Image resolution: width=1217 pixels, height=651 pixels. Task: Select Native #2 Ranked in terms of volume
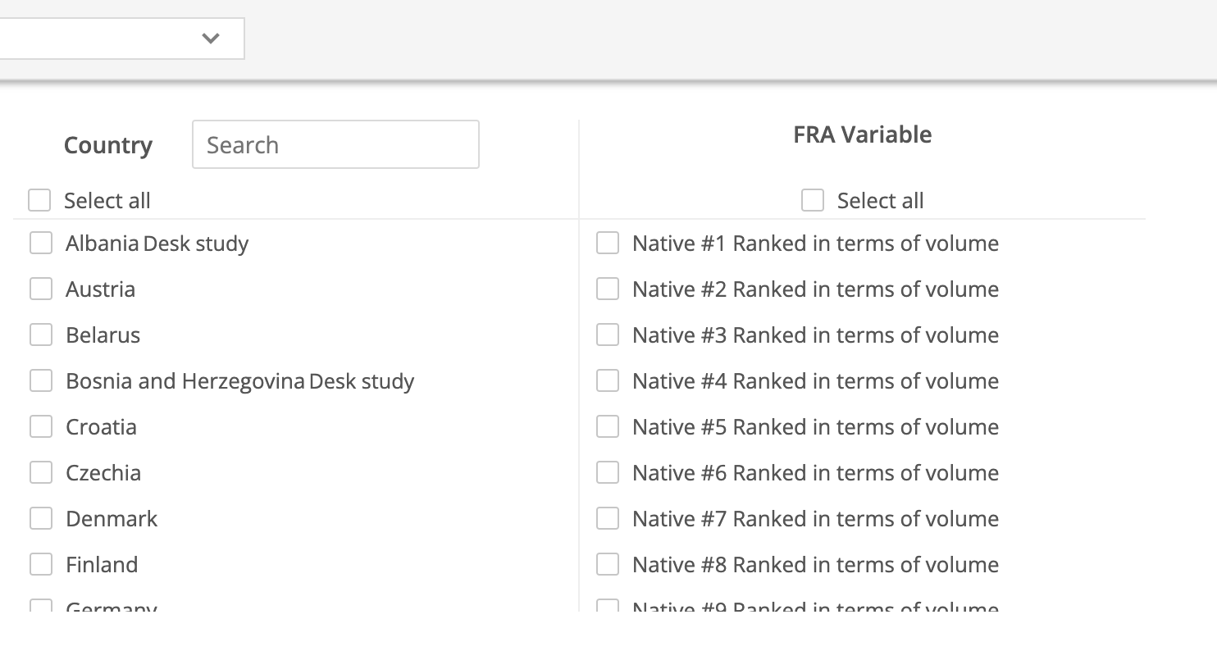click(607, 289)
